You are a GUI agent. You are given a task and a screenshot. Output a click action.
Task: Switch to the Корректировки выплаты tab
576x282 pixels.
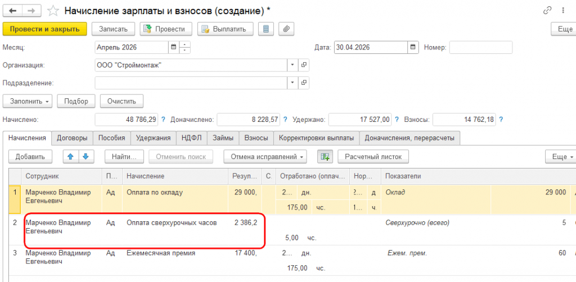click(x=316, y=138)
